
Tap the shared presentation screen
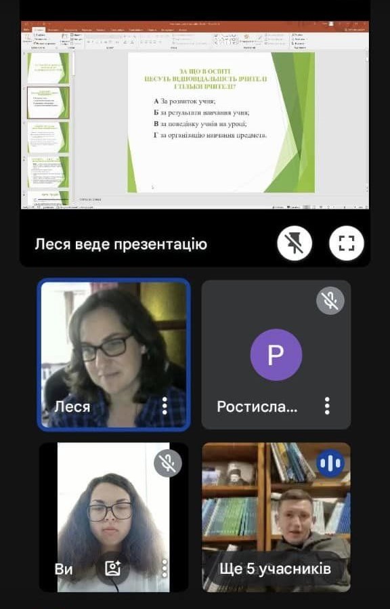(x=195, y=115)
